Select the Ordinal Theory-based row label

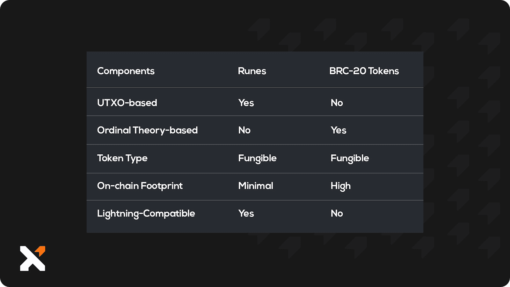[x=147, y=130]
